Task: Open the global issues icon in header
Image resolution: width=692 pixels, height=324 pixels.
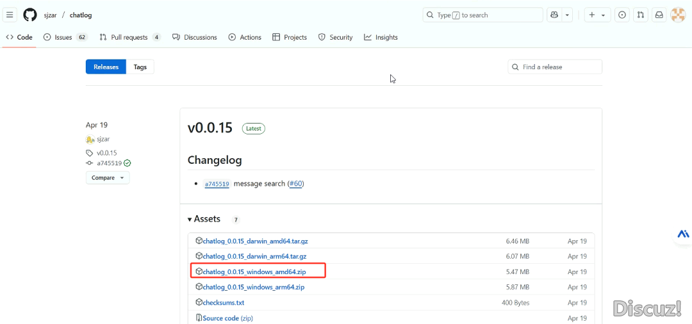Action: (622, 15)
